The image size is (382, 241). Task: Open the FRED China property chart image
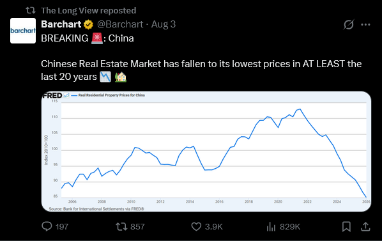pyautogui.click(x=206, y=152)
